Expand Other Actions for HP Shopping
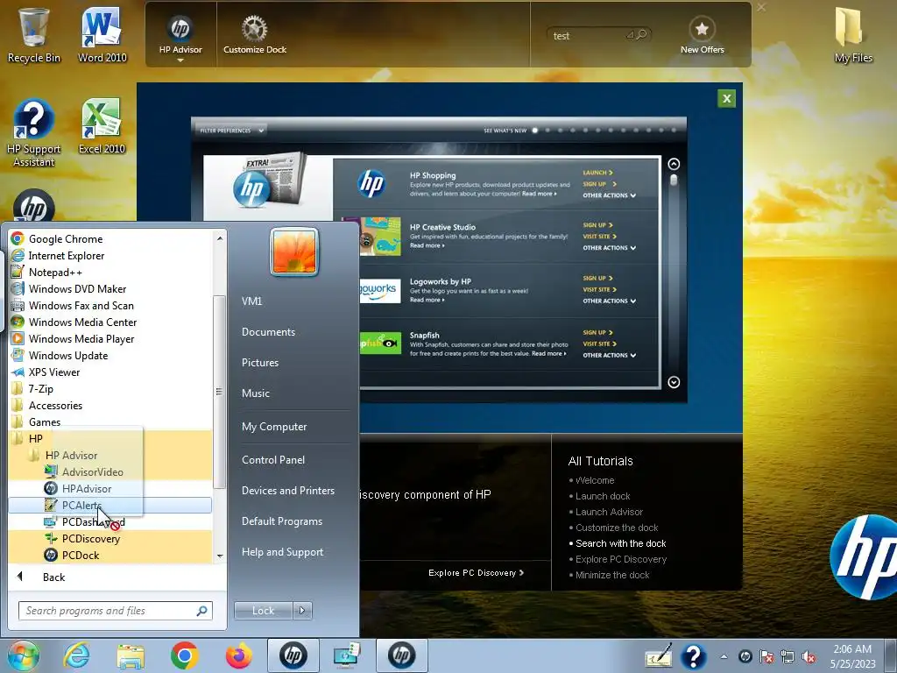897x673 pixels. (x=610, y=195)
